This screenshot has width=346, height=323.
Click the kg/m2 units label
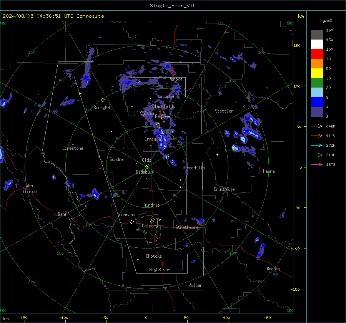tap(326, 21)
